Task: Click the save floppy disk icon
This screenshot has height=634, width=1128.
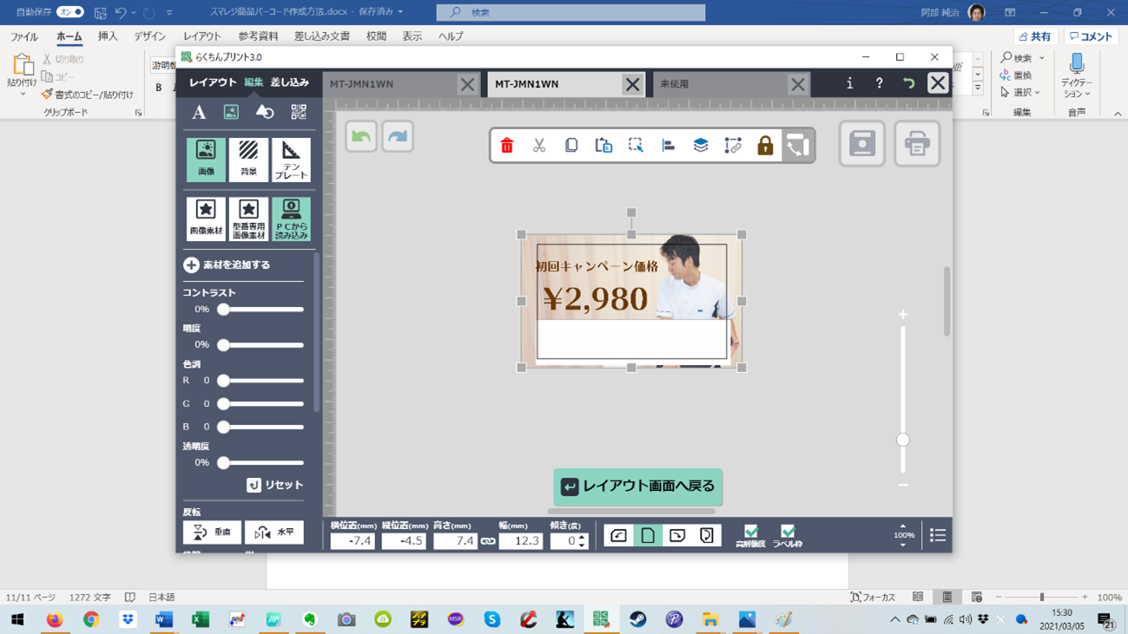Action: pyautogui.click(x=862, y=144)
